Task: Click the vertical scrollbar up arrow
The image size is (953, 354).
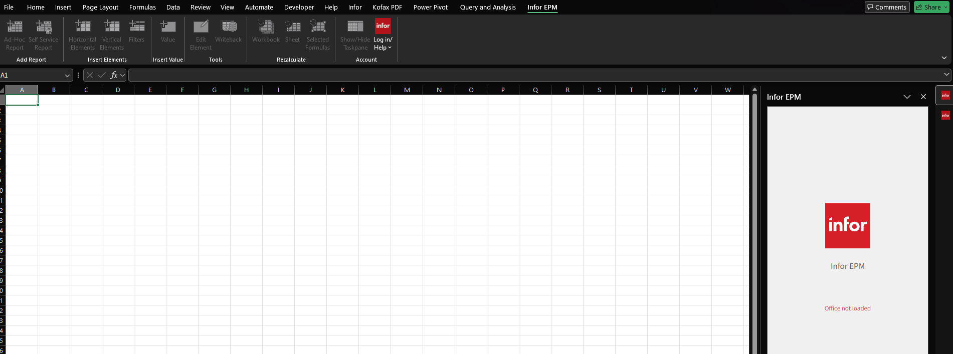Action: tap(754, 90)
